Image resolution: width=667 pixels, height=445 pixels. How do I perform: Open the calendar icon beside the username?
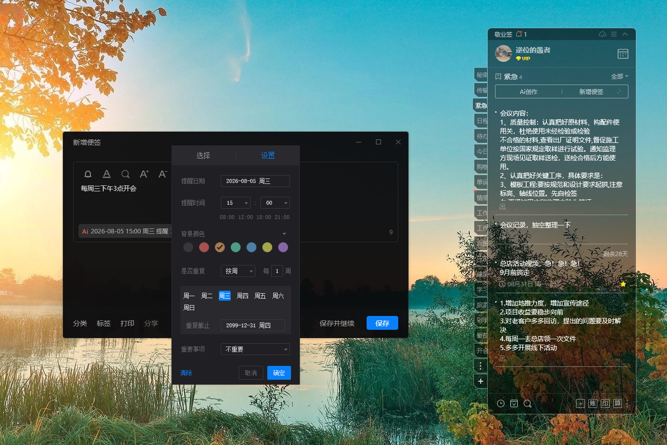pos(623,53)
